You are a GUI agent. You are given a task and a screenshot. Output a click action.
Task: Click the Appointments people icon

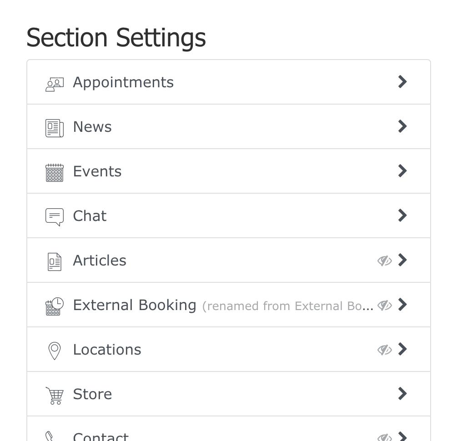(x=55, y=83)
